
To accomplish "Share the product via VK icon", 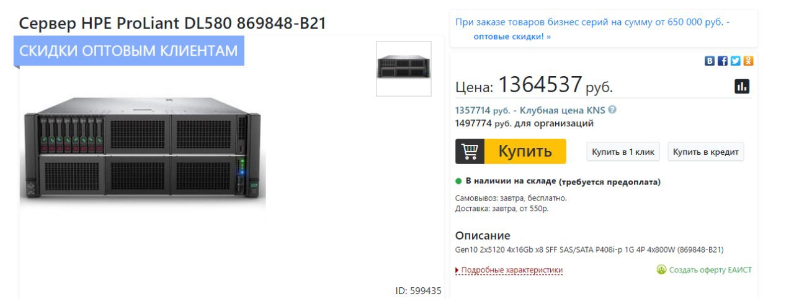I will [710, 61].
